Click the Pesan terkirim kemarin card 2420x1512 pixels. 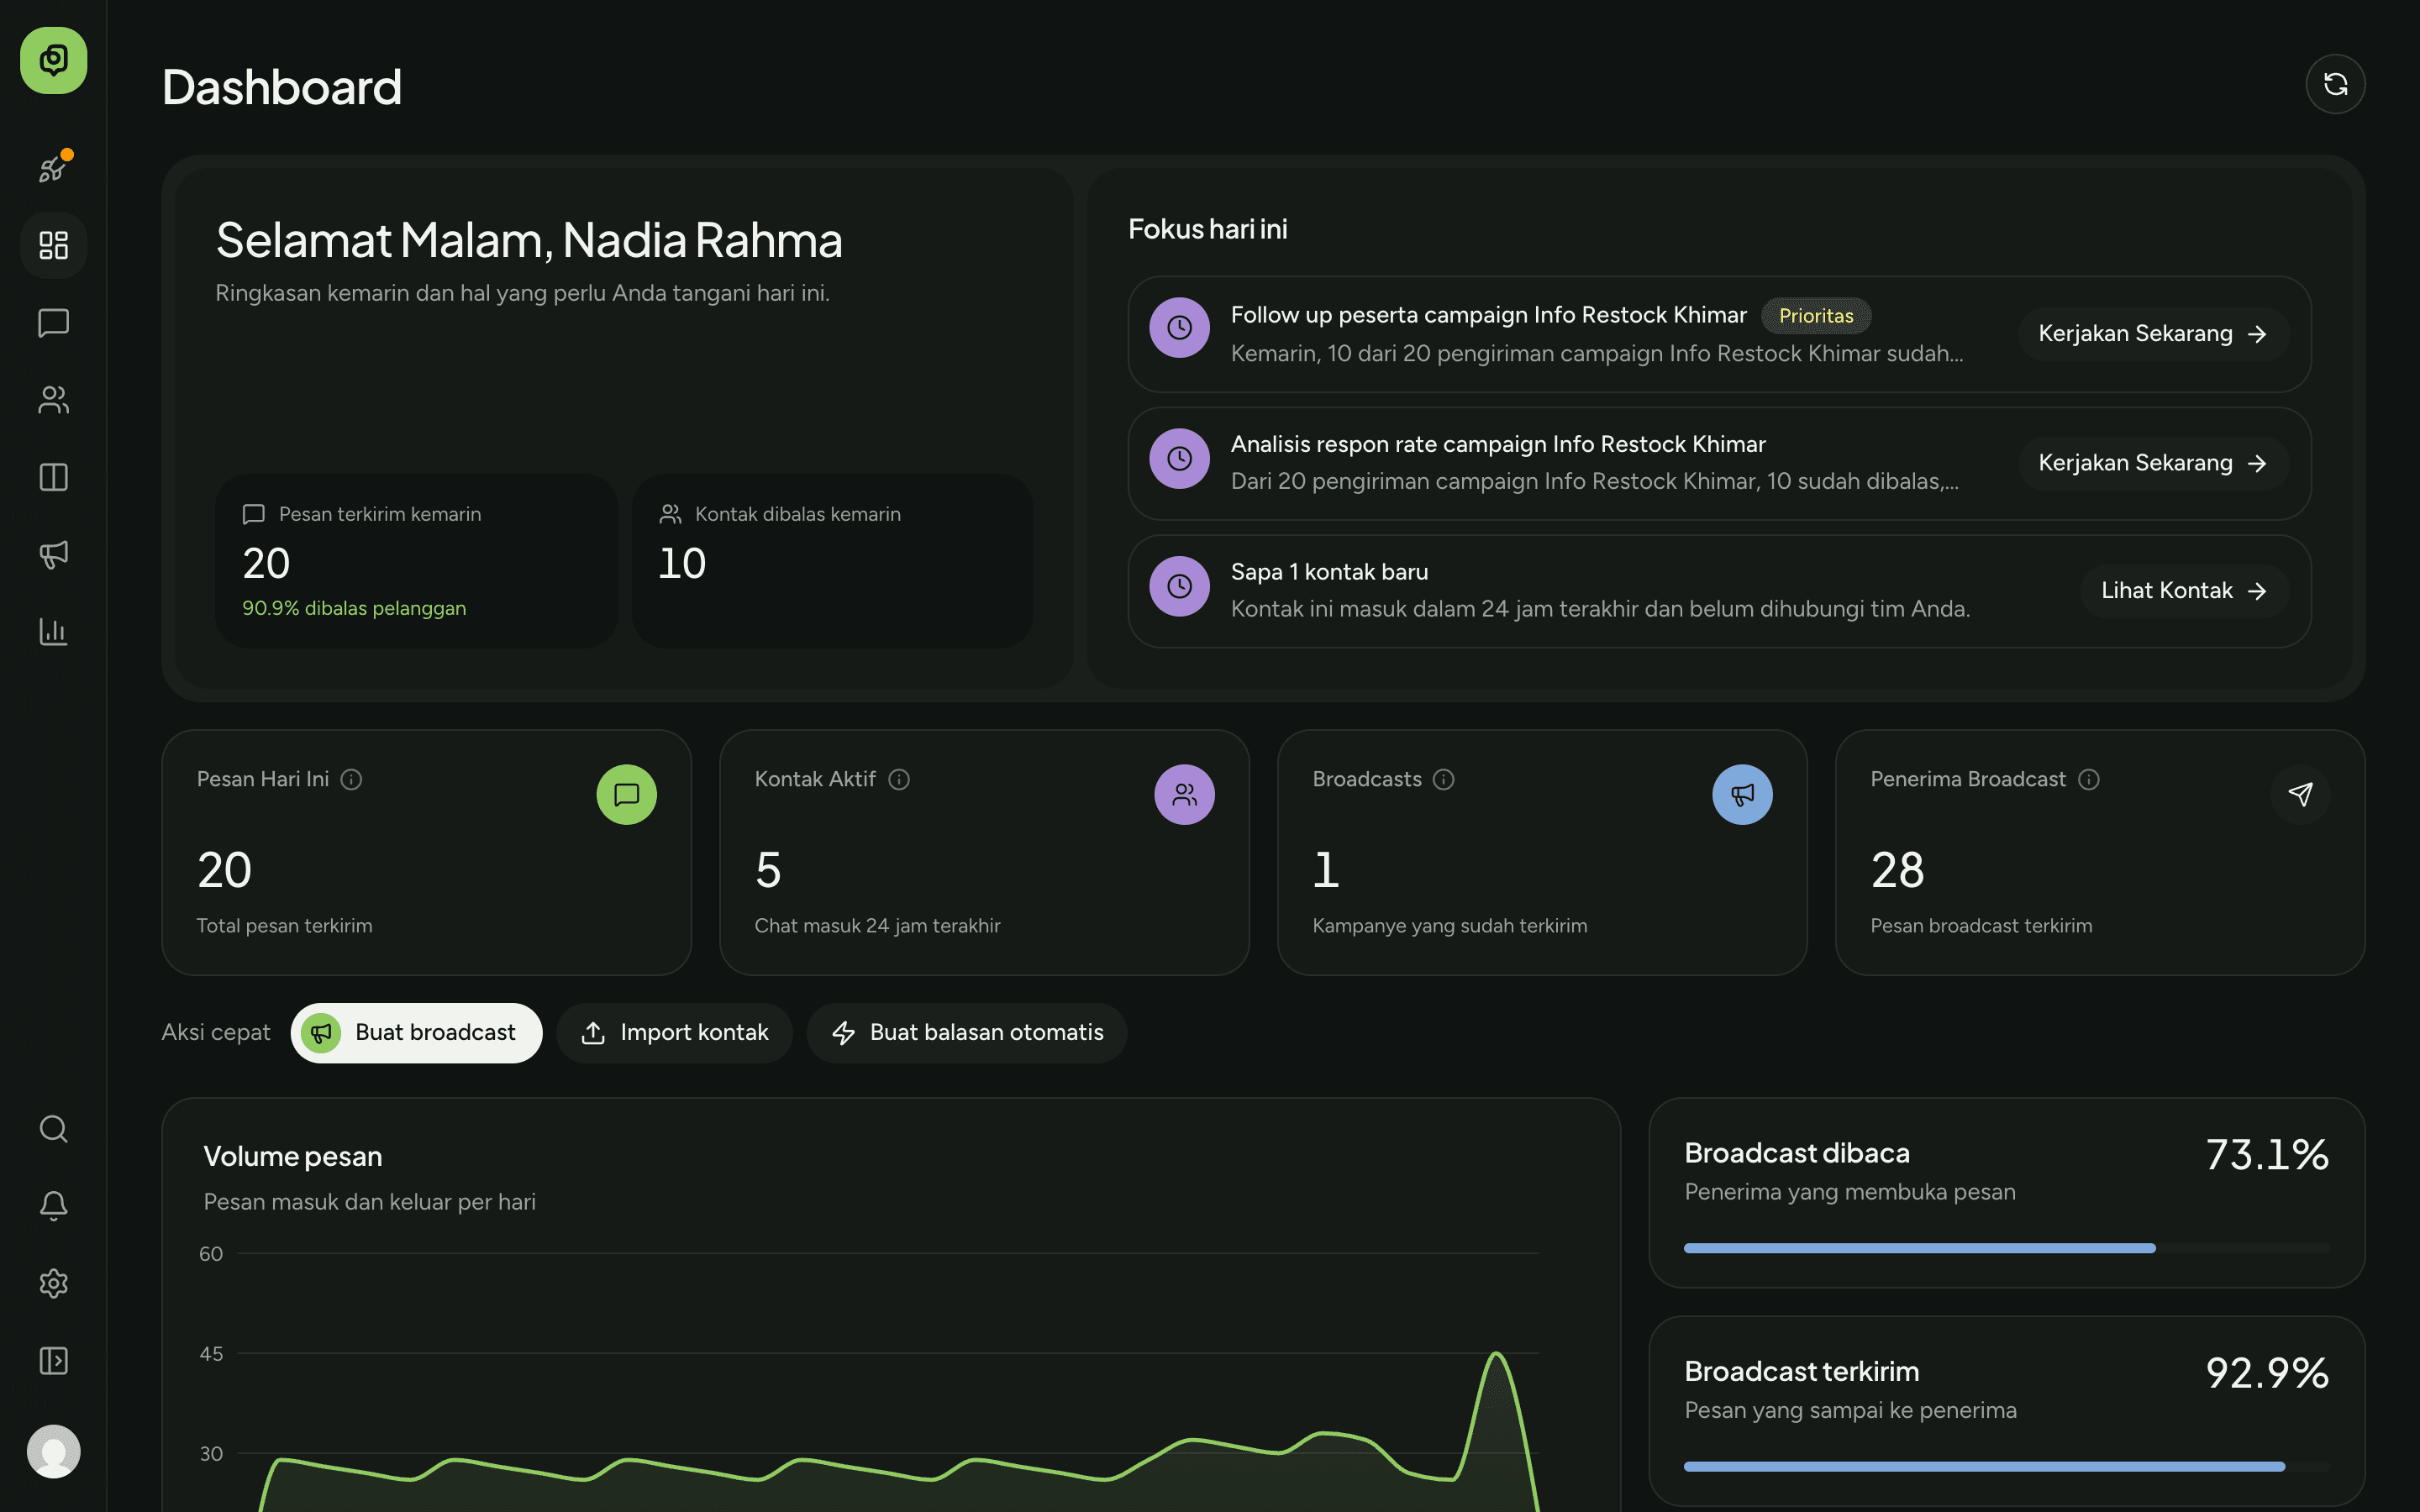[416, 561]
